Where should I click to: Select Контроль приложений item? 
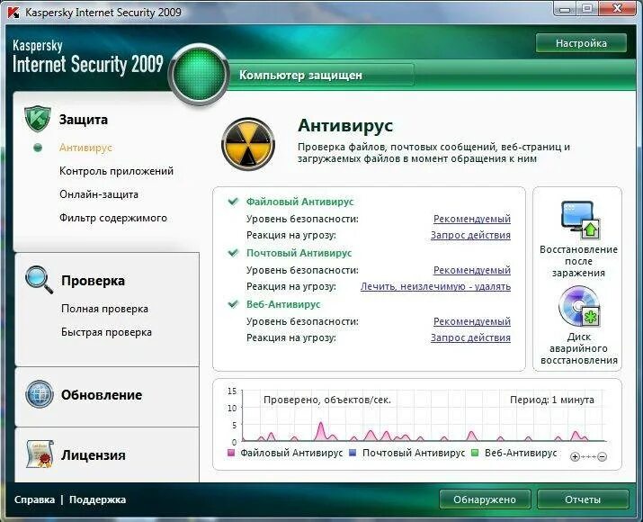117,171
